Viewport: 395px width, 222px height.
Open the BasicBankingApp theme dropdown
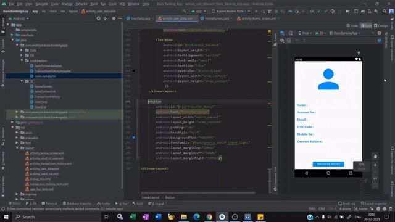pos(345,33)
